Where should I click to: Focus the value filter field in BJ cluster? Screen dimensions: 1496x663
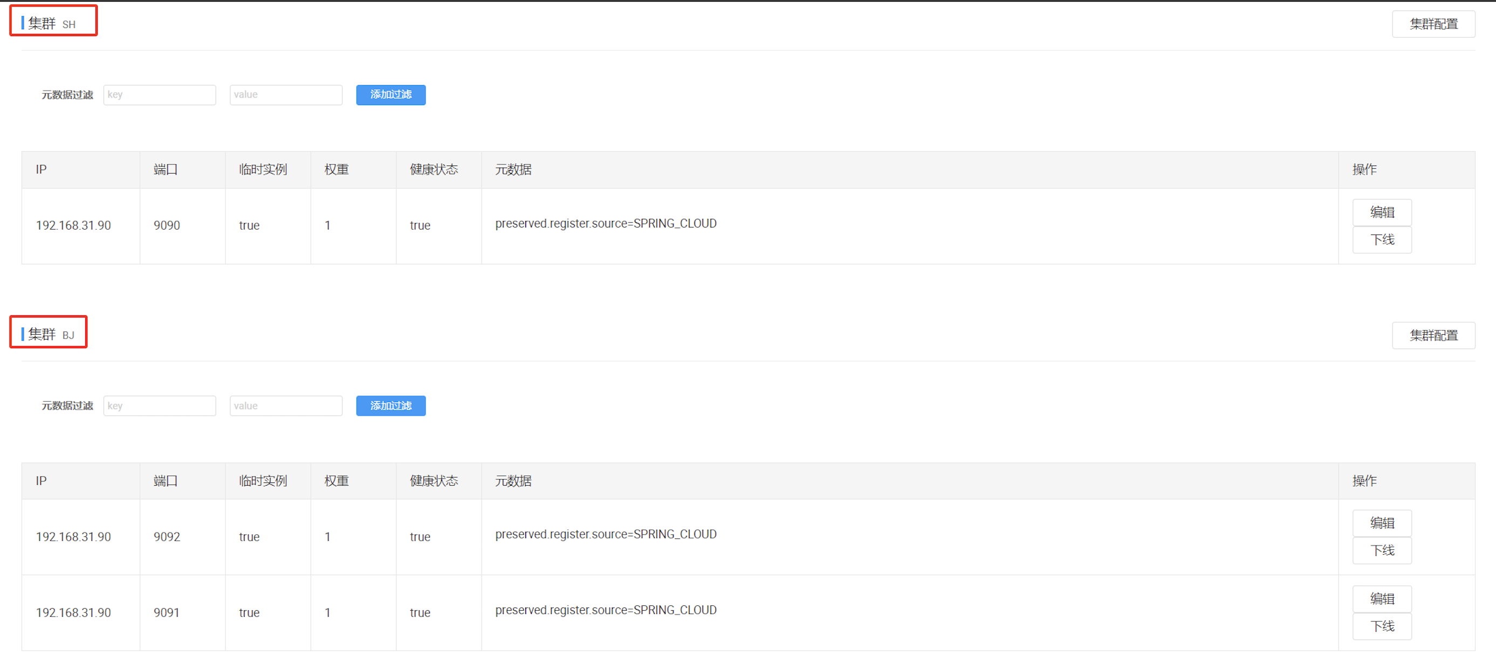point(286,406)
